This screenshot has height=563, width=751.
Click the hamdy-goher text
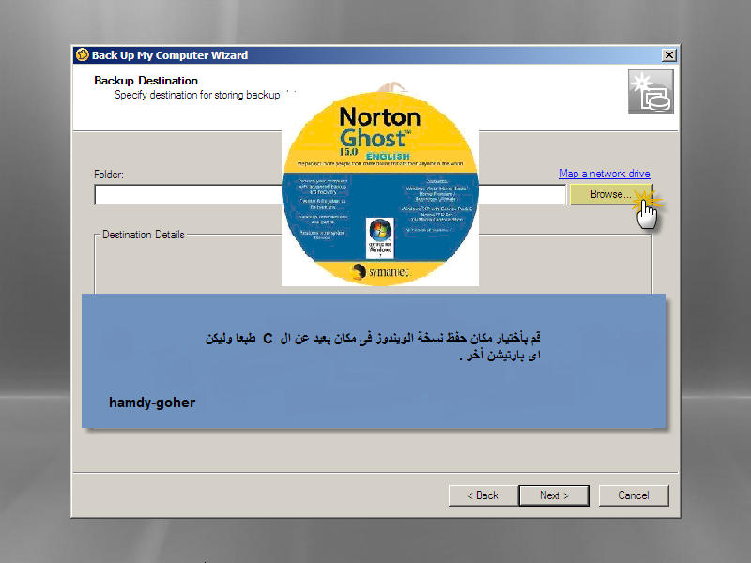152,403
